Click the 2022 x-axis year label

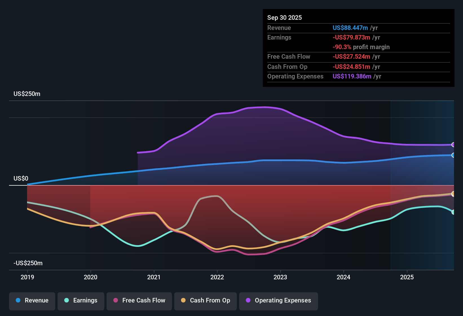217,277
